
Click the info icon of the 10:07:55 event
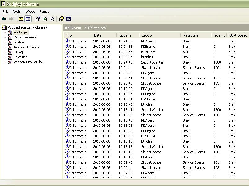click(67, 172)
